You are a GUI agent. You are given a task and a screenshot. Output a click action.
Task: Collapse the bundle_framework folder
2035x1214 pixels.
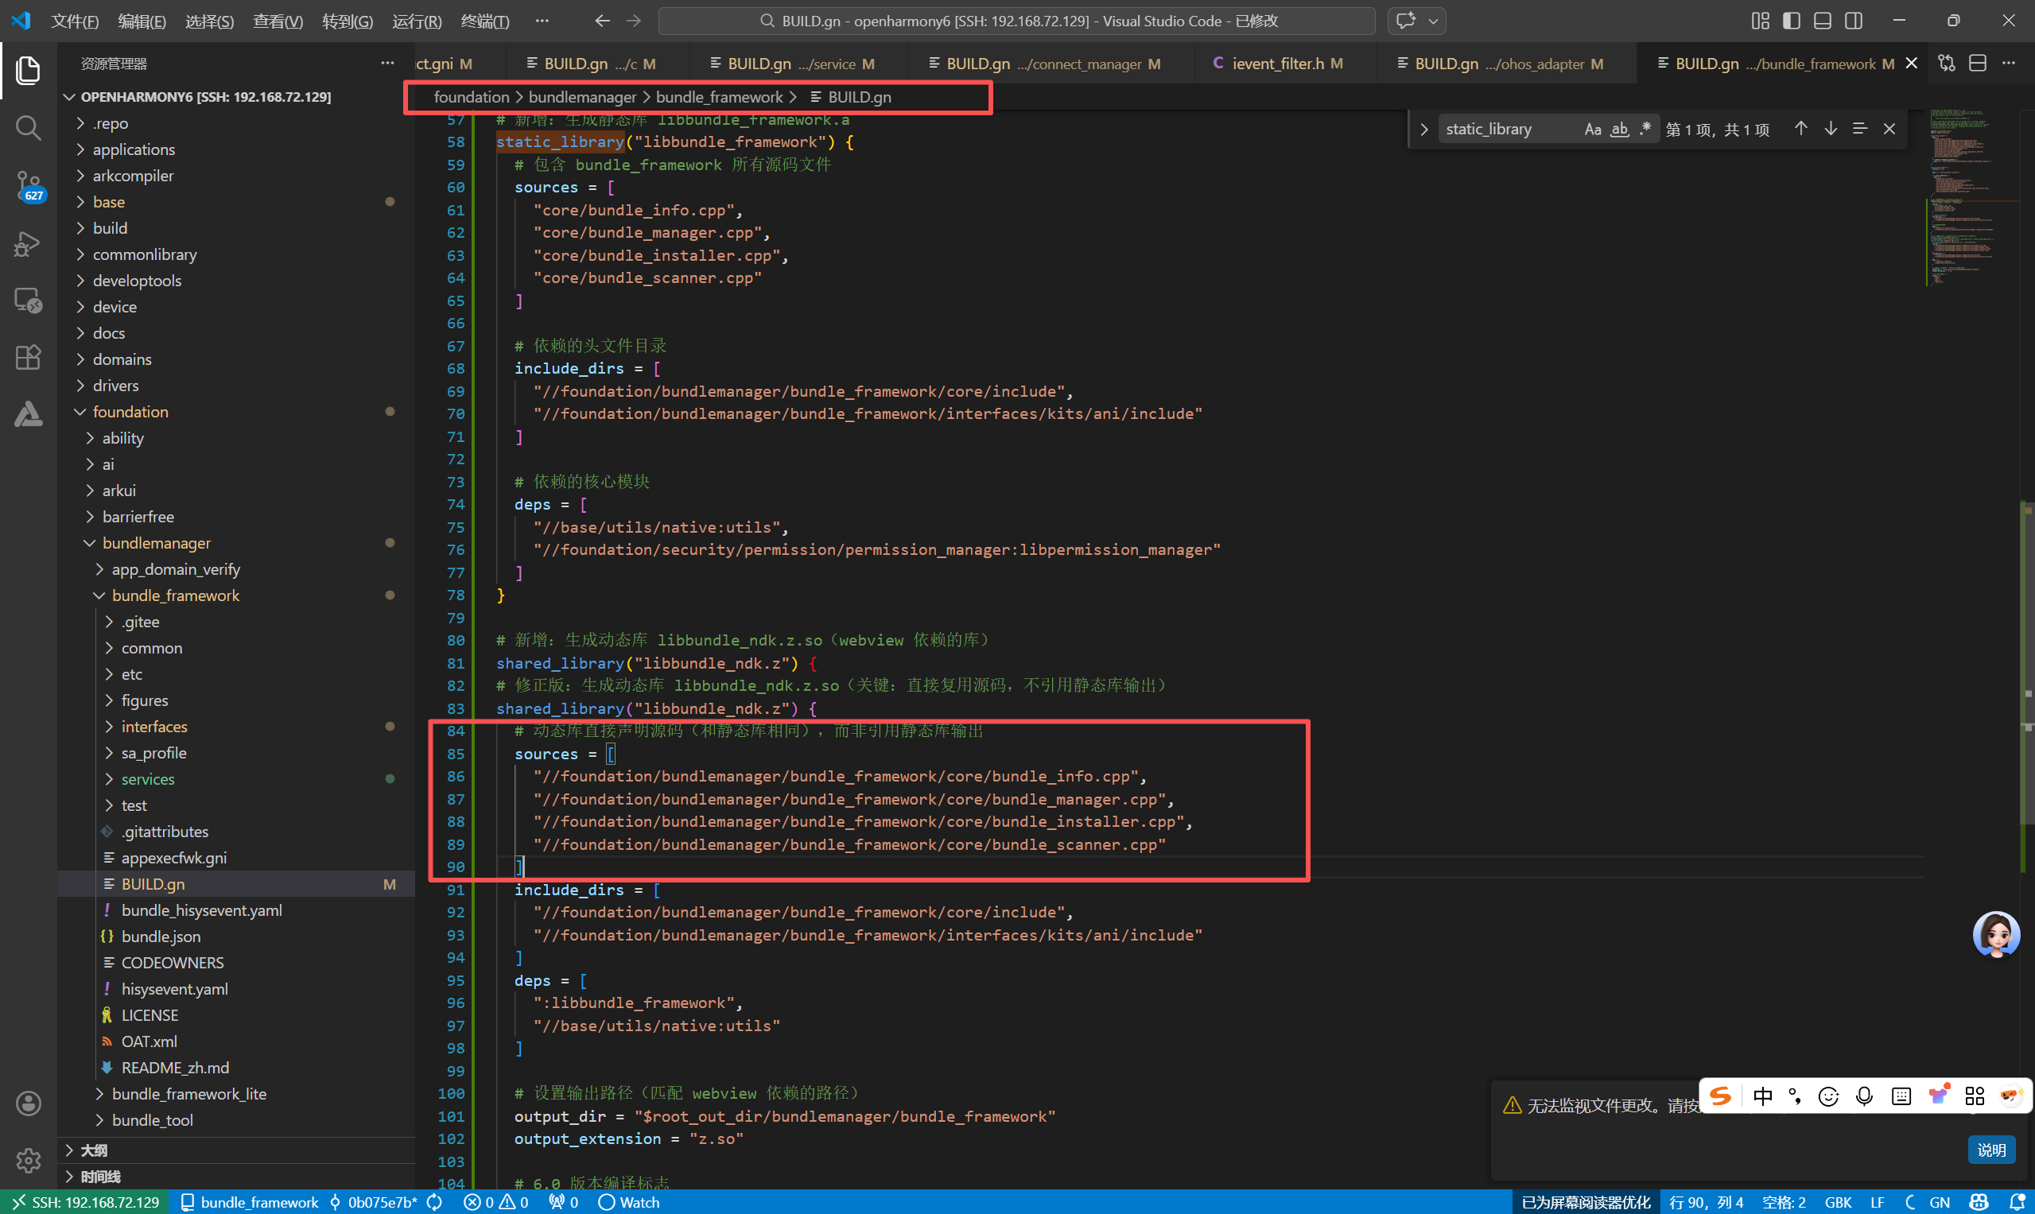(x=175, y=595)
